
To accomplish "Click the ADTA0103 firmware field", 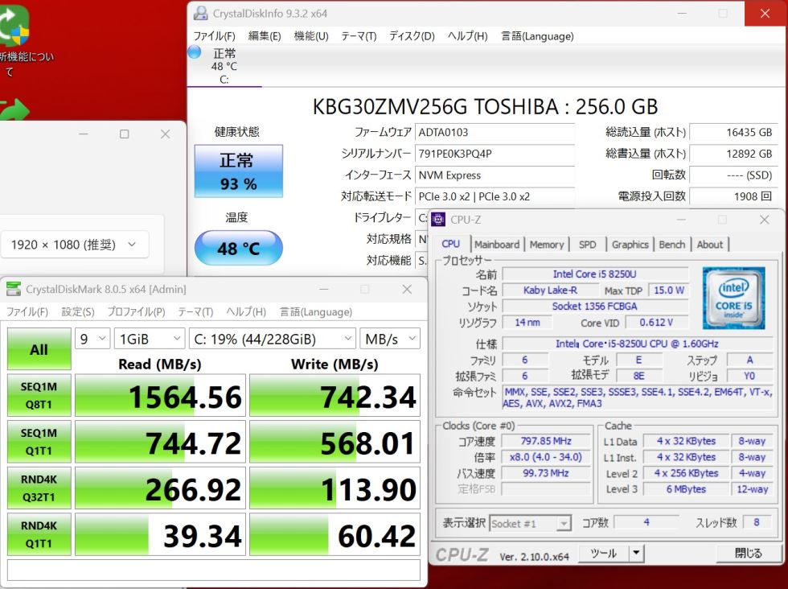I will click(x=495, y=132).
